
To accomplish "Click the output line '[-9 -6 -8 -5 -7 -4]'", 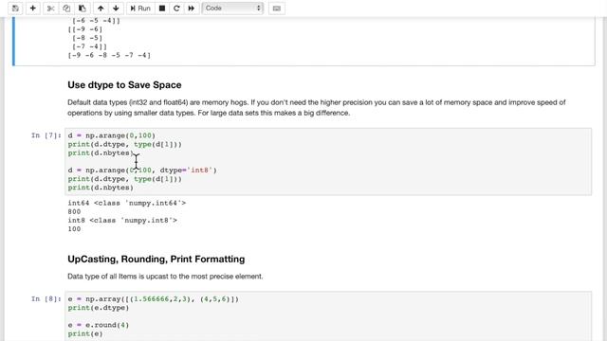I will pos(109,55).
